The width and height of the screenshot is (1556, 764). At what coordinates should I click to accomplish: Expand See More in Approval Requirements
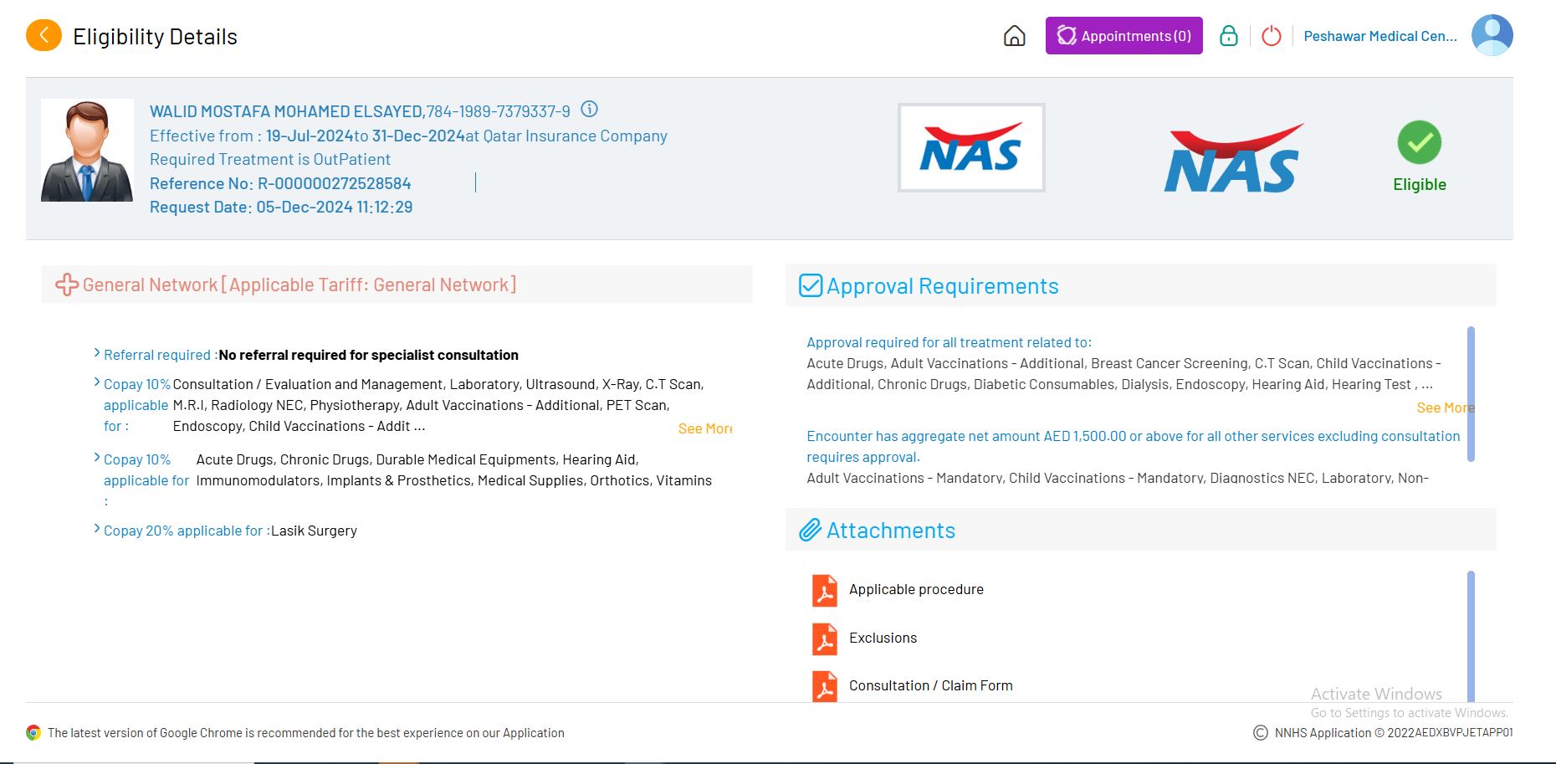click(x=1444, y=408)
